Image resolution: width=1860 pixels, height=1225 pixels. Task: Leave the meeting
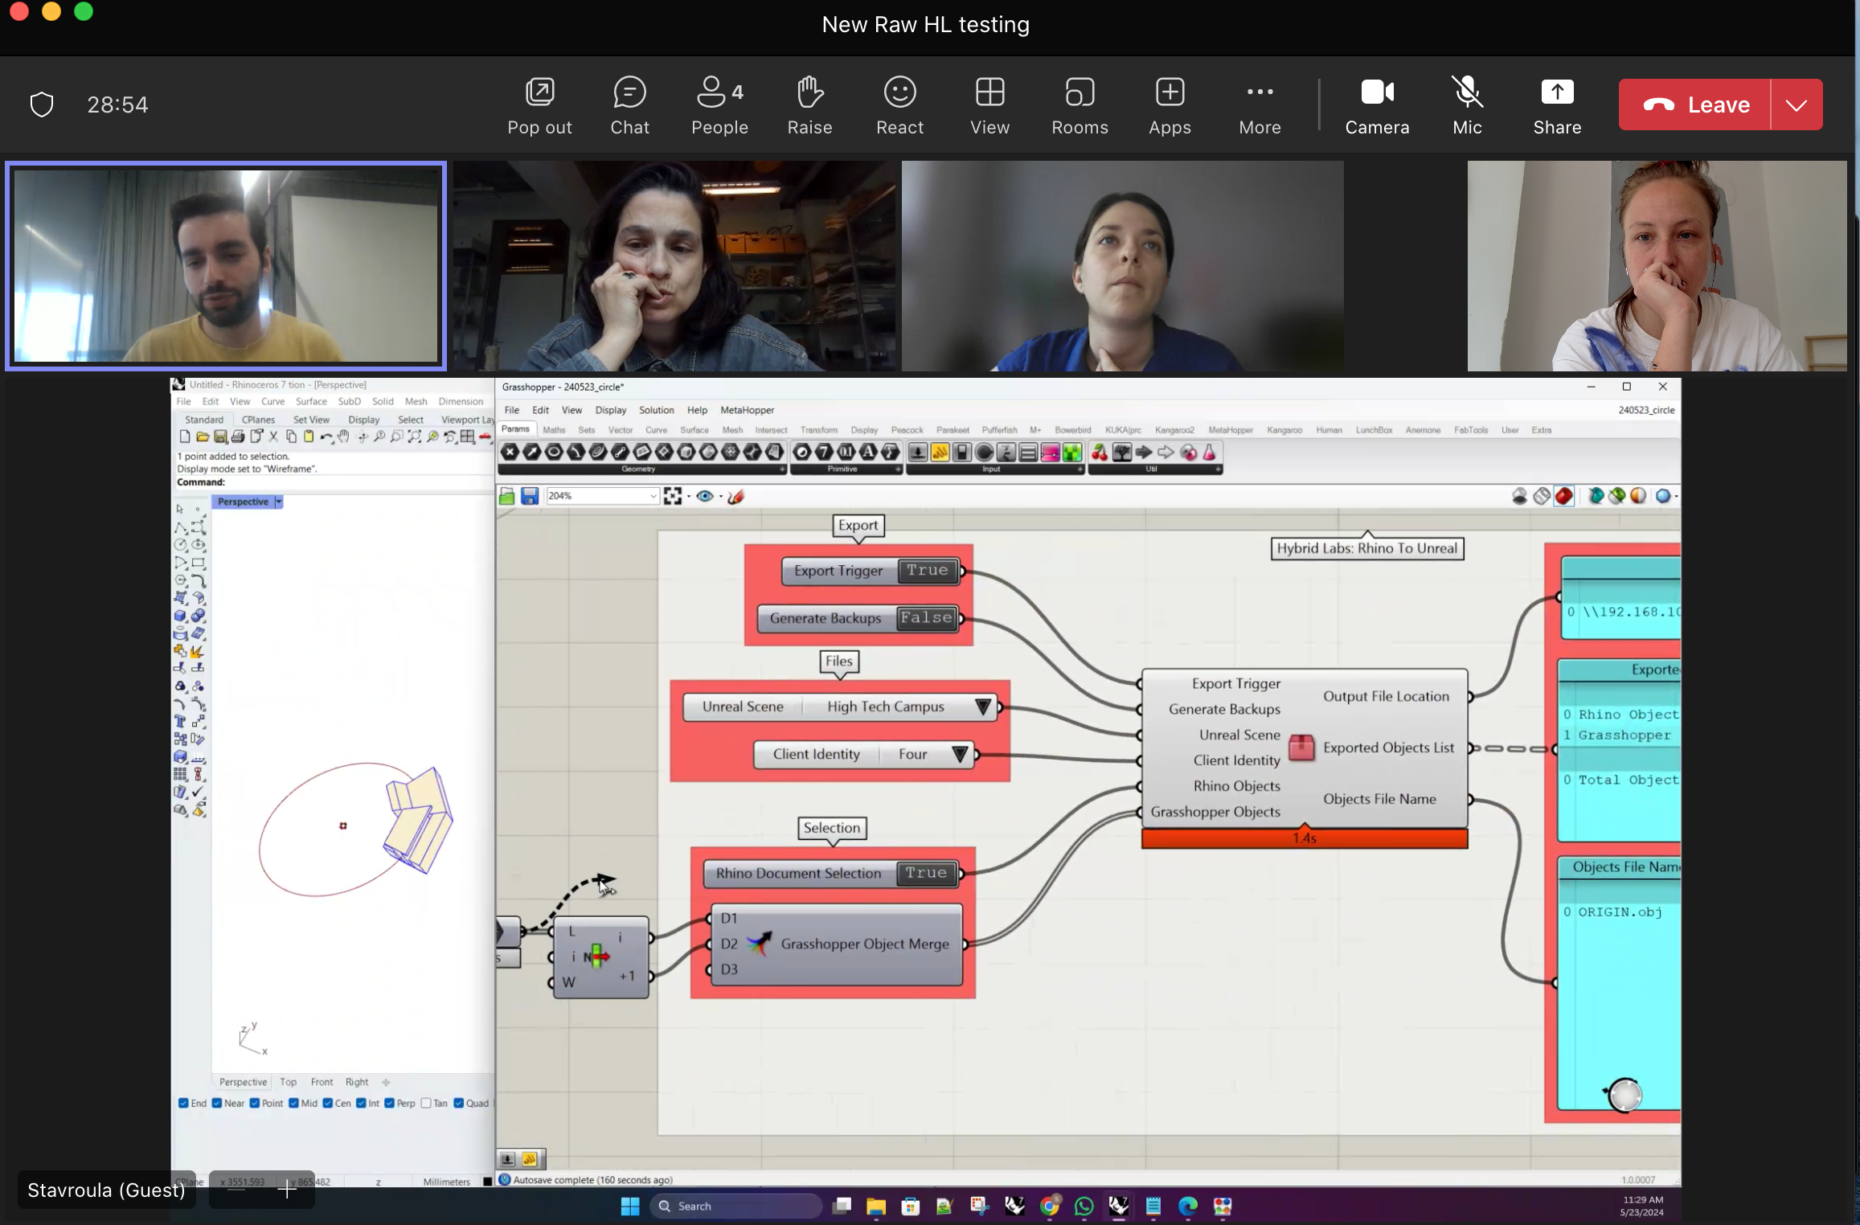pos(1694,104)
